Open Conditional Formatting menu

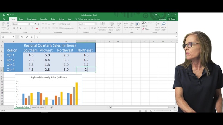[x=103, y=26]
